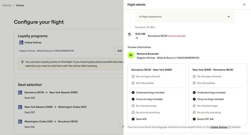The height and width of the screenshot is (135, 251).
Task: Click the Seats 22F, 34L checkmark icon
Action: (x=194, y=119)
